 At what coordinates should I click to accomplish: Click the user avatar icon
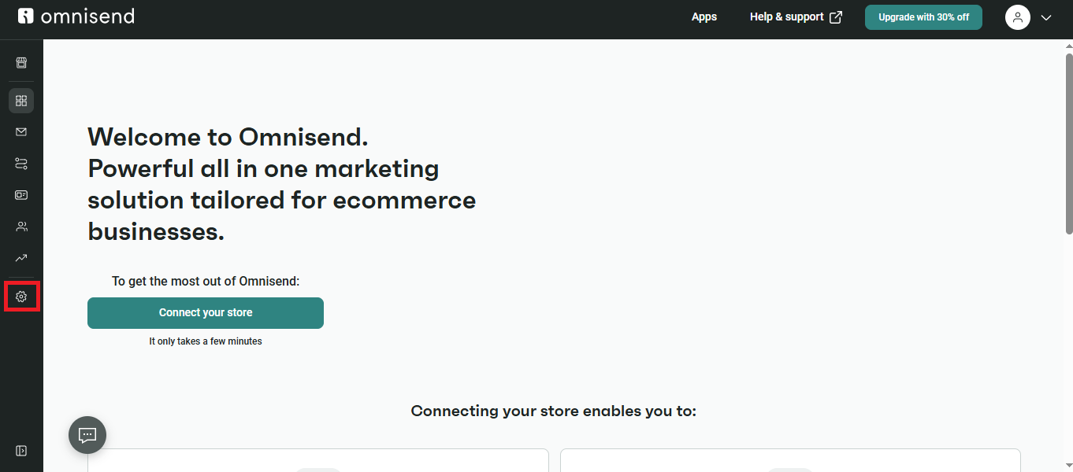pyautogui.click(x=1018, y=17)
